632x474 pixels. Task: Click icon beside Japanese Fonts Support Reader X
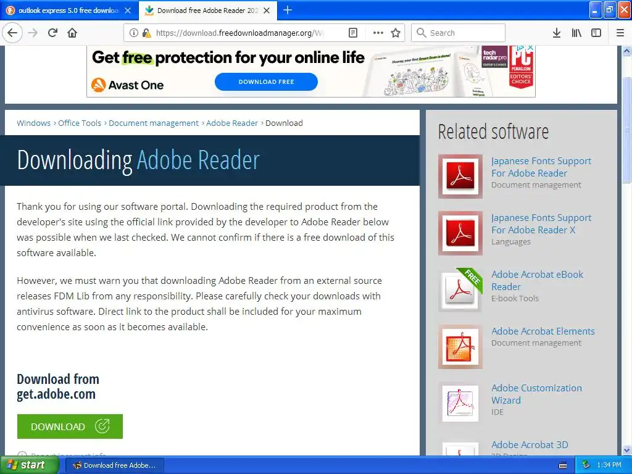click(x=460, y=233)
